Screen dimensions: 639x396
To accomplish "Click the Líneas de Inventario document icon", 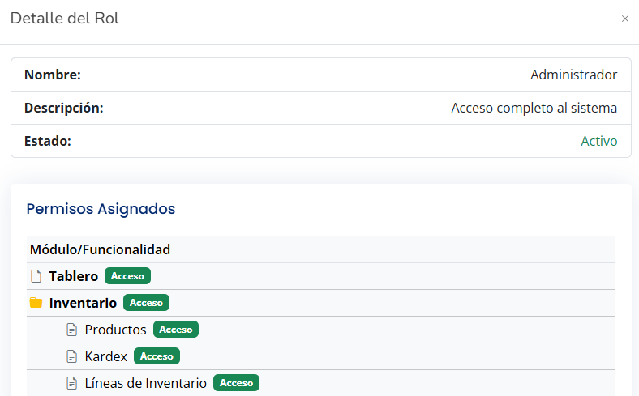I will (71, 383).
